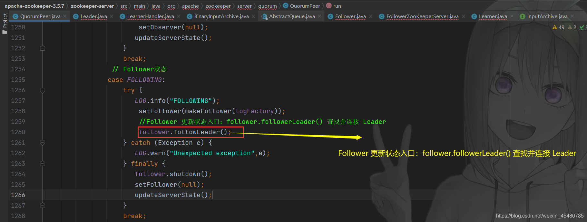587x222 pixels.
Task: Click org in the breadcrumb path
Action: click(171, 6)
